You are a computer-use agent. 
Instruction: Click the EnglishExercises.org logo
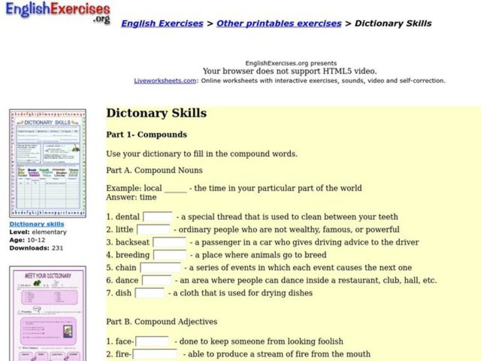pyautogui.click(x=57, y=12)
